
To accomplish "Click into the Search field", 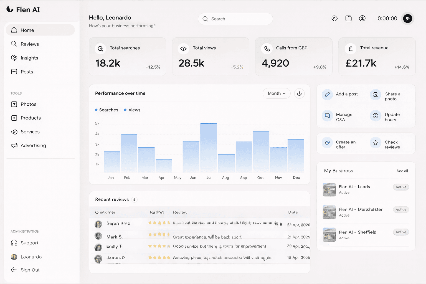I will click(235, 19).
